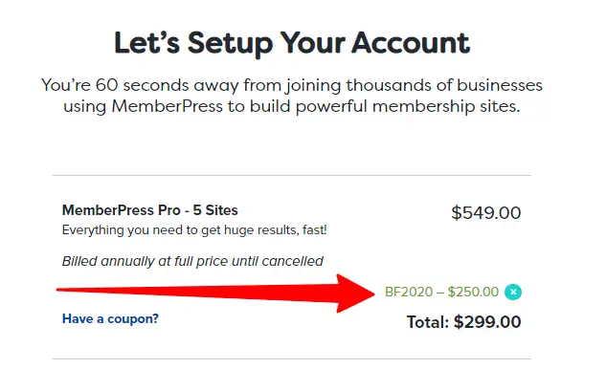Click "using MemberPress to build" subtitle line
The height and width of the screenshot is (391, 606).
tap(292, 106)
